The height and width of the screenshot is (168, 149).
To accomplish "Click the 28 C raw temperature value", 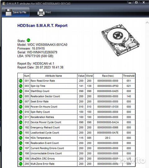I will pyautogui.click(x=108, y=138).
